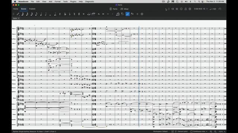The width and height of the screenshot is (238, 133).
Task: Open the Parts dialog
Action: (x=113, y=9)
